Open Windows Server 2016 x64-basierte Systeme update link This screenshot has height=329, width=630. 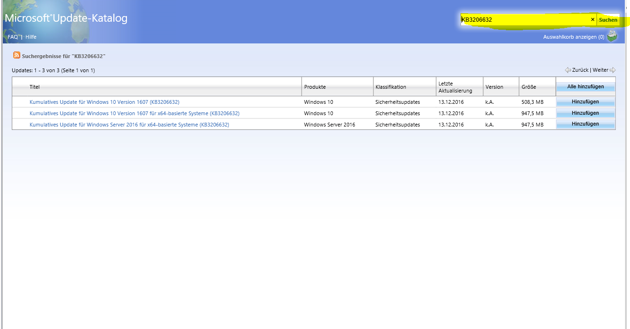pyautogui.click(x=129, y=125)
